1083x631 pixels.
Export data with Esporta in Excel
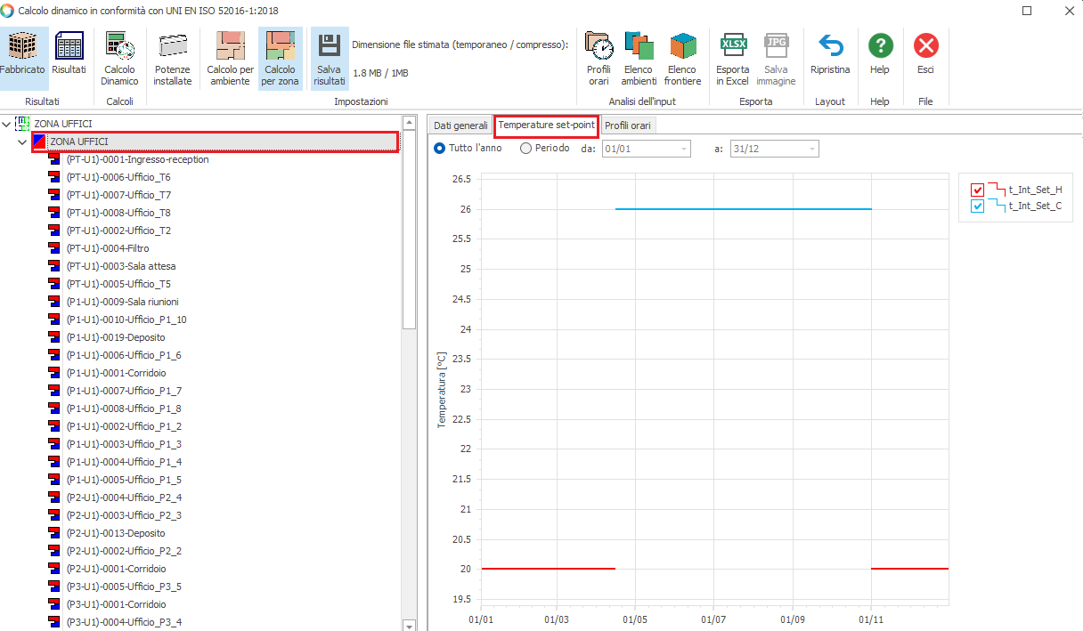pos(732,47)
